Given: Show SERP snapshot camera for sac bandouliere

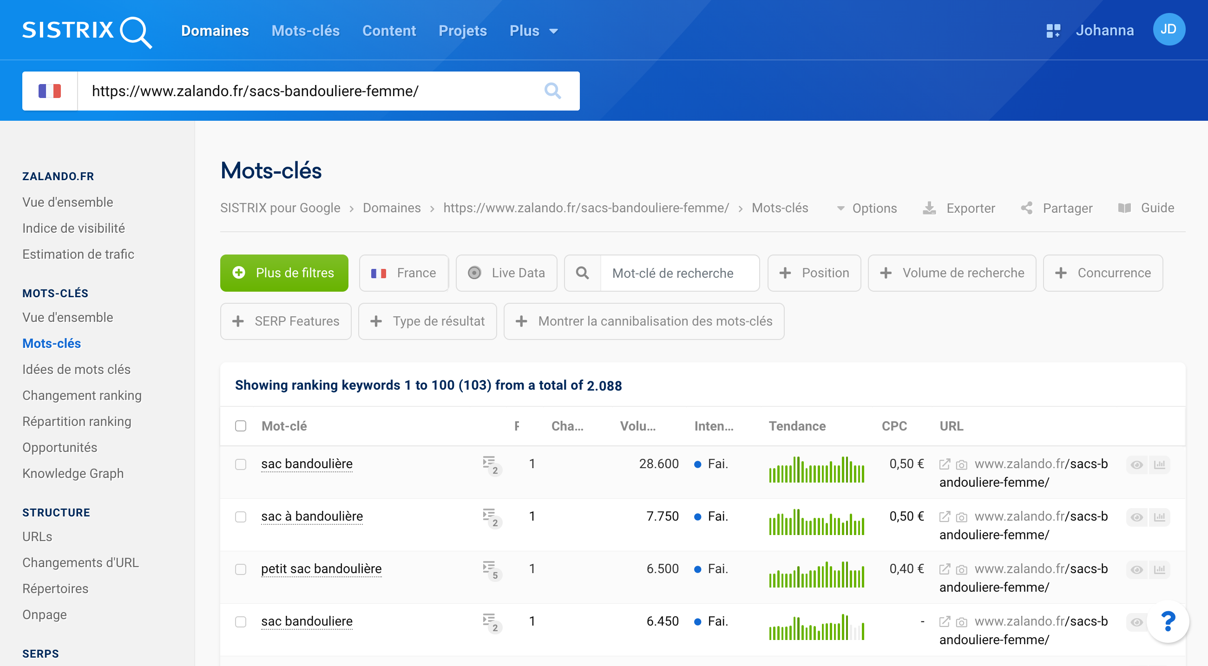Looking at the screenshot, I should [x=961, y=622].
